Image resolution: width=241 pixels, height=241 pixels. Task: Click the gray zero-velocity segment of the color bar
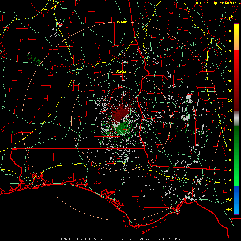click(x=236, y=119)
